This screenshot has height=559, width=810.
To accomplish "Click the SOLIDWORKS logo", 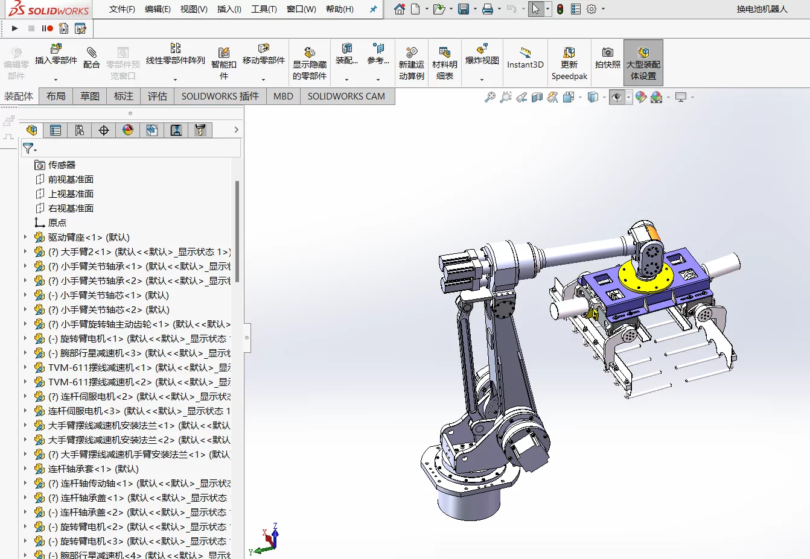I will pyautogui.click(x=48, y=10).
